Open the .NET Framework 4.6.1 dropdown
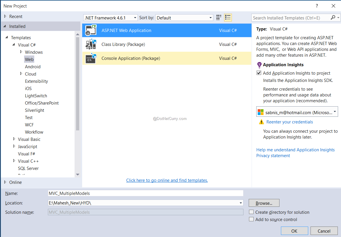This screenshot has width=341, height=237. pos(135,17)
